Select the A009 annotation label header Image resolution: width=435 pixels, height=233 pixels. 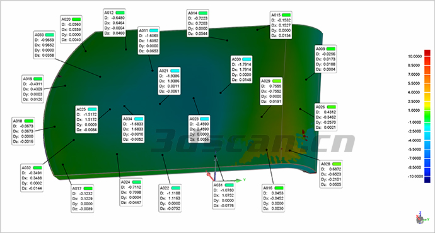pos(326,49)
